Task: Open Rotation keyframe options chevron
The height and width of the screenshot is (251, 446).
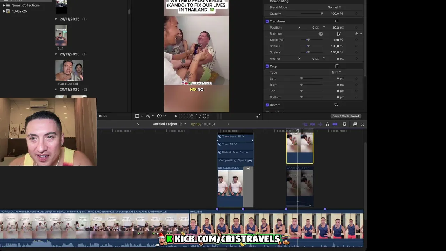Action: (x=361, y=34)
